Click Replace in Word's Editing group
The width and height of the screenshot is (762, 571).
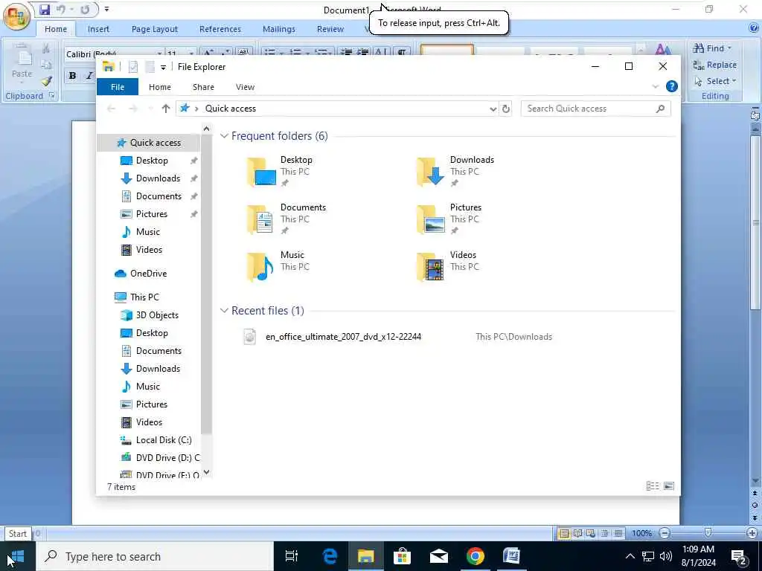point(715,65)
